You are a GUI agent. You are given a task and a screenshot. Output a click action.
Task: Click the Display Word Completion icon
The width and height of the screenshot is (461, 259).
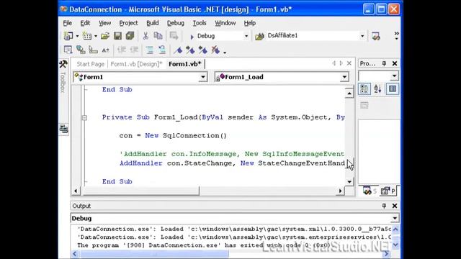tap(106, 50)
